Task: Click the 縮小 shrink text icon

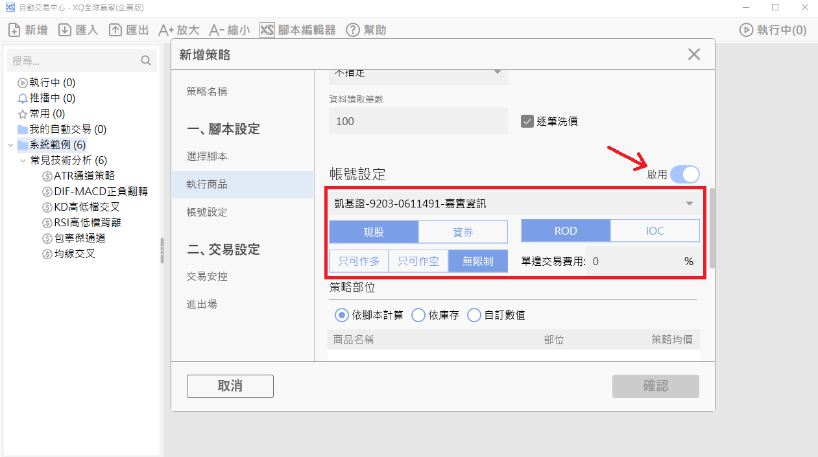Action: point(216,30)
